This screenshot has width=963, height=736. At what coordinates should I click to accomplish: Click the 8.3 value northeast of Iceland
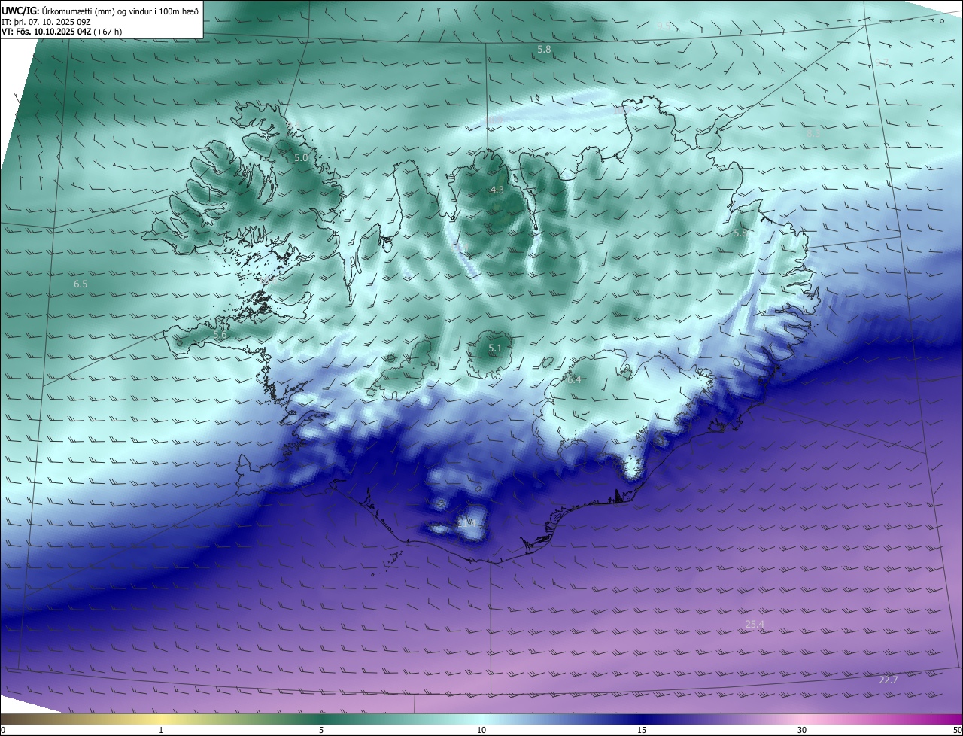coord(813,134)
